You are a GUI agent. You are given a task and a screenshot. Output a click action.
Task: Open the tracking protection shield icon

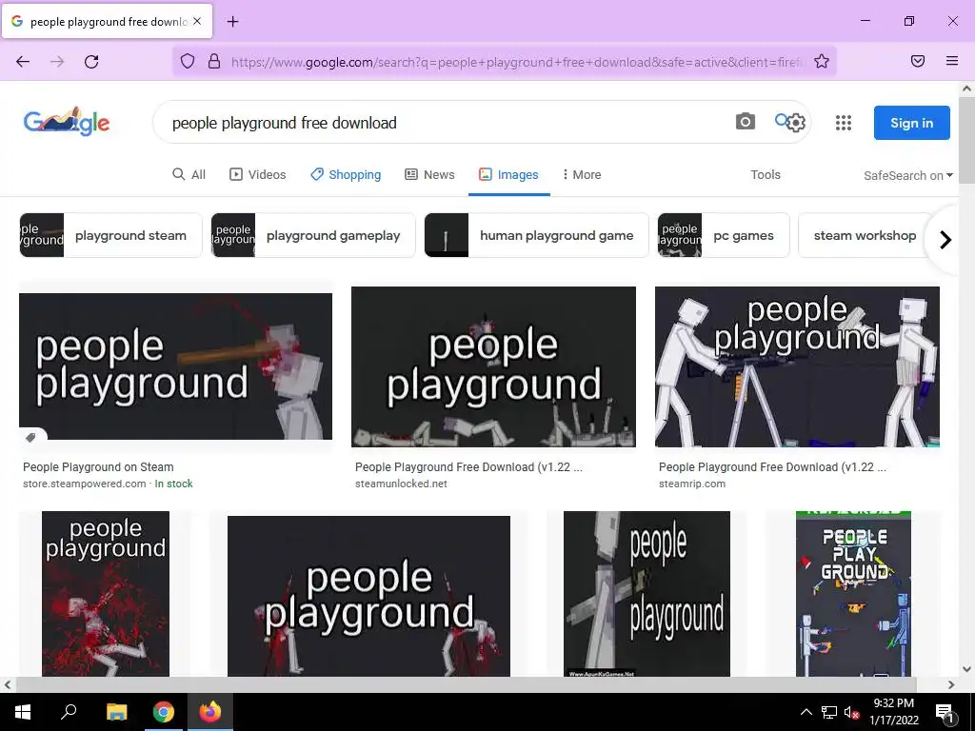(x=188, y=61)
